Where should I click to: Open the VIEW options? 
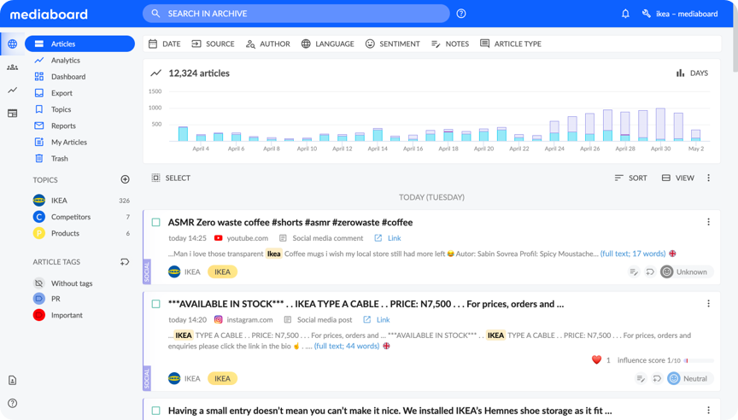677,178
